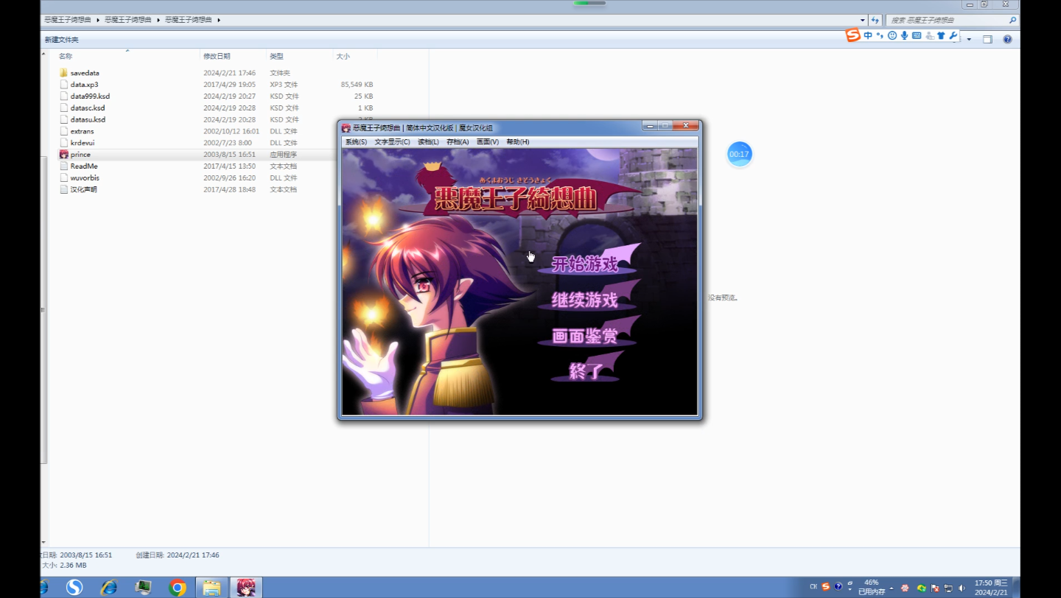Open Internet Explorer from taskbar
This screenshot has width=1061, height=598.
pos(109,587)
